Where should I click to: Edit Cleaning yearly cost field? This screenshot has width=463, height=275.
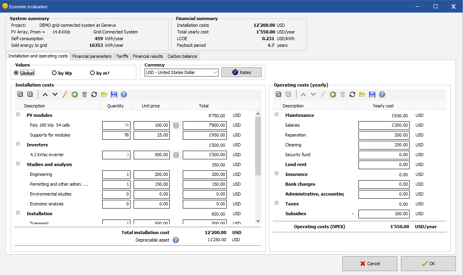(x=384, y=145)
